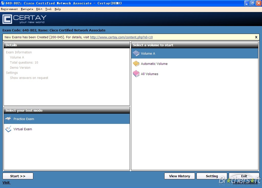Open the Edit menu

coord(39,9)
